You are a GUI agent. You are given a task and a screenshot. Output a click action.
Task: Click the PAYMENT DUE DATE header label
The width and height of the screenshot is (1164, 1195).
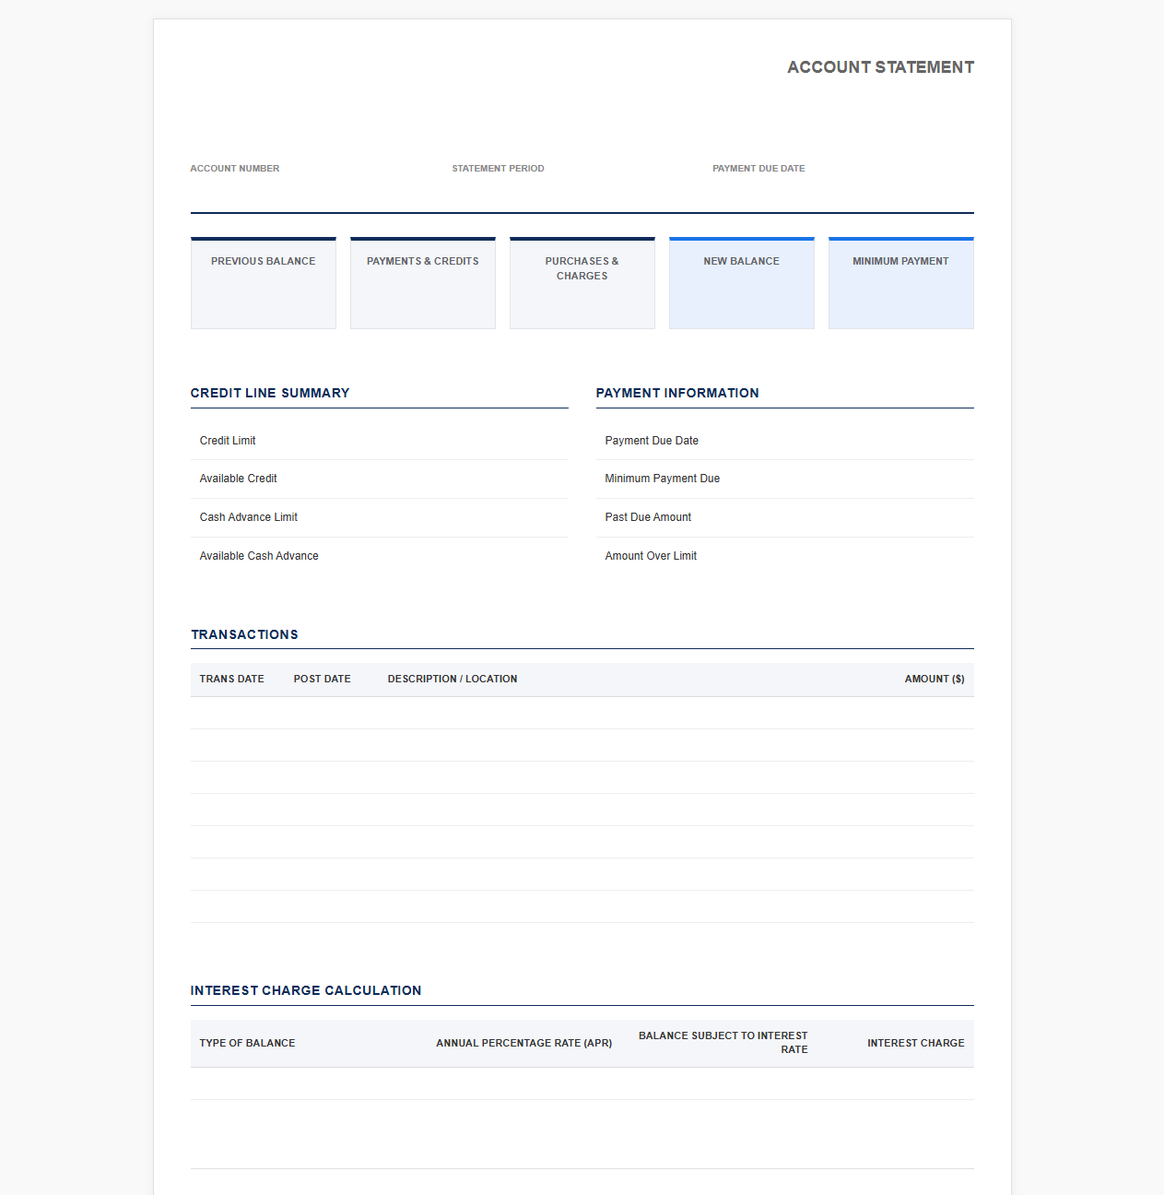pyautogui.click(x=758, y=169)
